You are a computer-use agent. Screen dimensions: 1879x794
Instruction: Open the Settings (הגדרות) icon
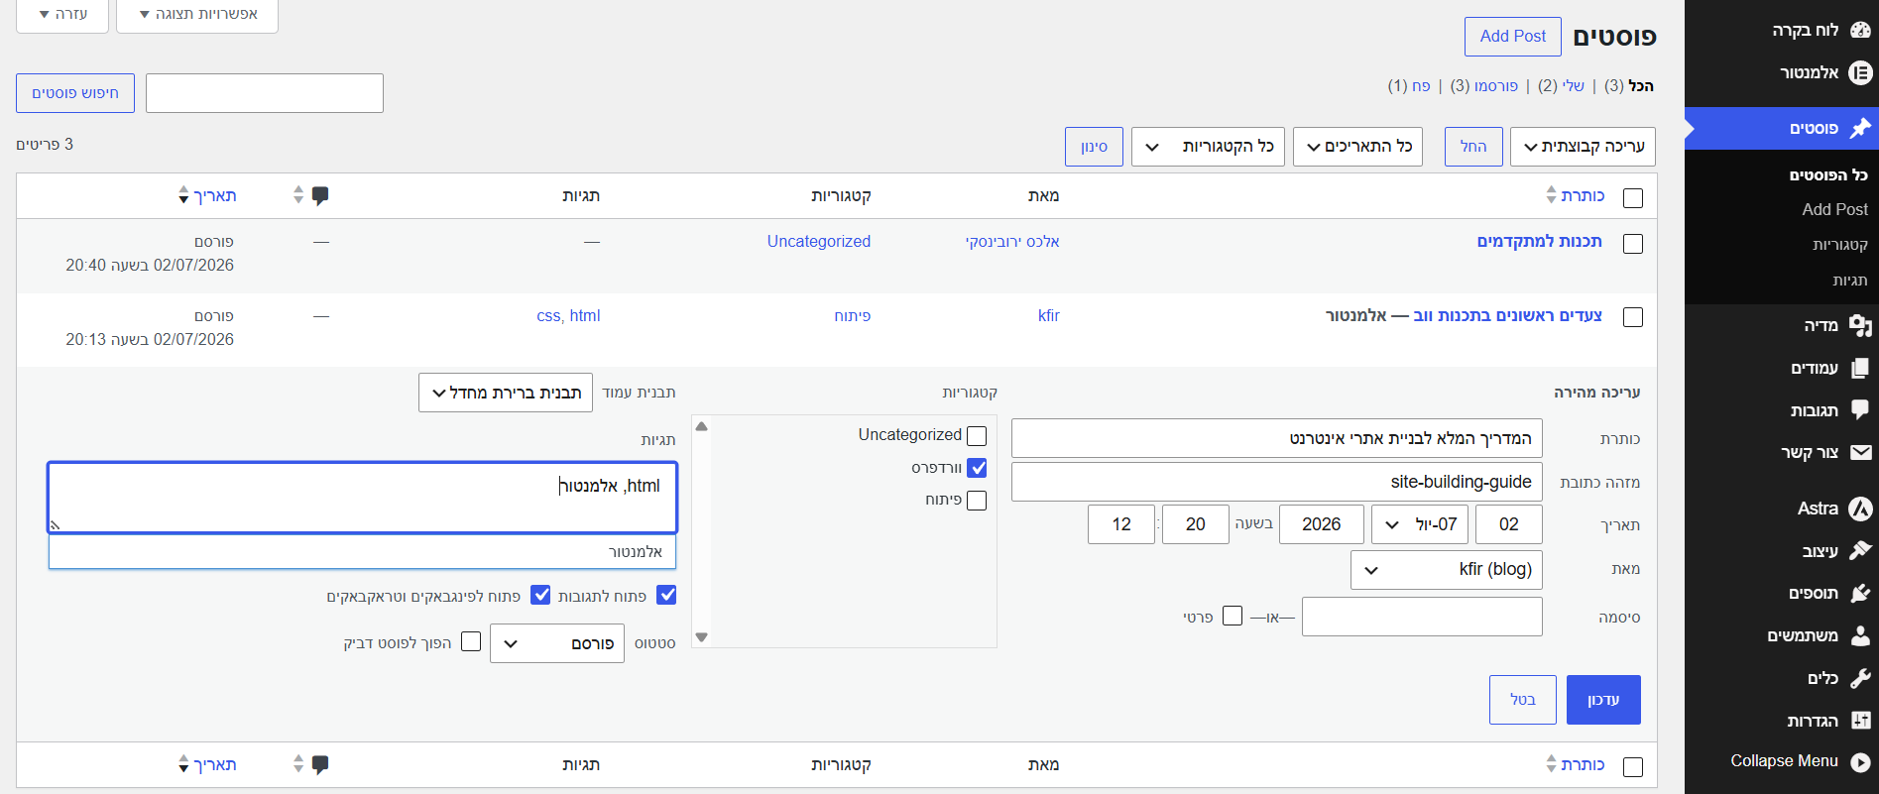1860,721
